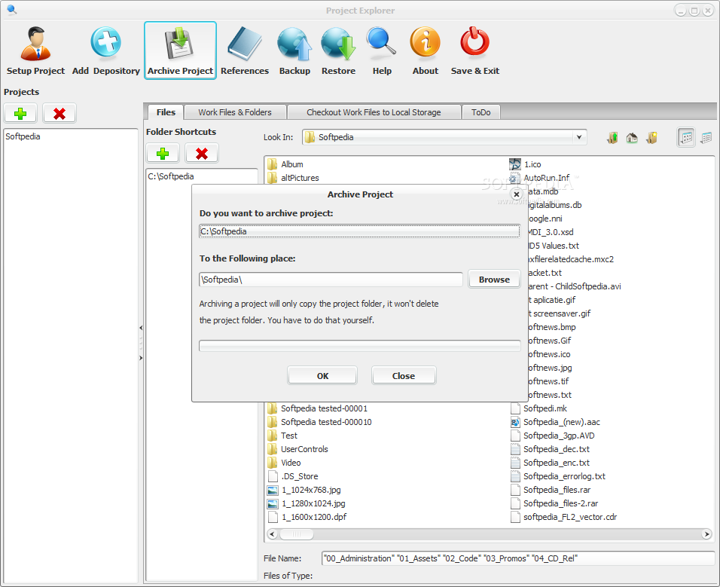Collapse the side panel with the left arrow

[141, 328]
